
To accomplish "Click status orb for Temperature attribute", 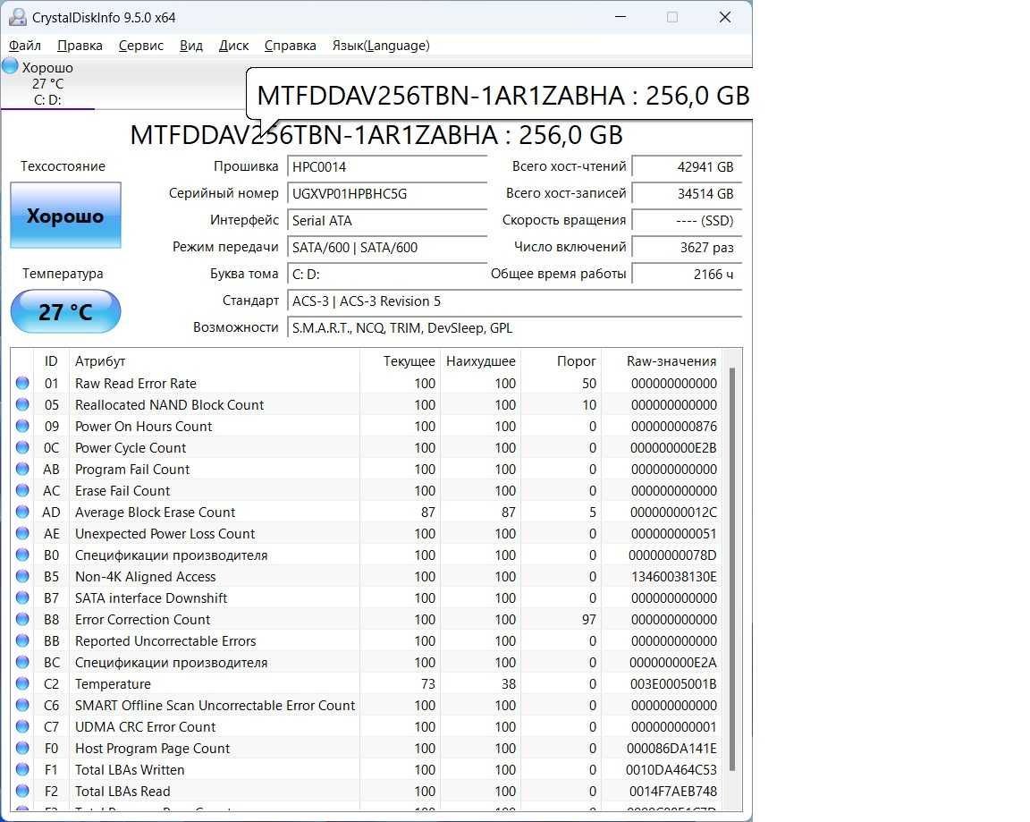I will pyautogui.click(x=22, y=683).
